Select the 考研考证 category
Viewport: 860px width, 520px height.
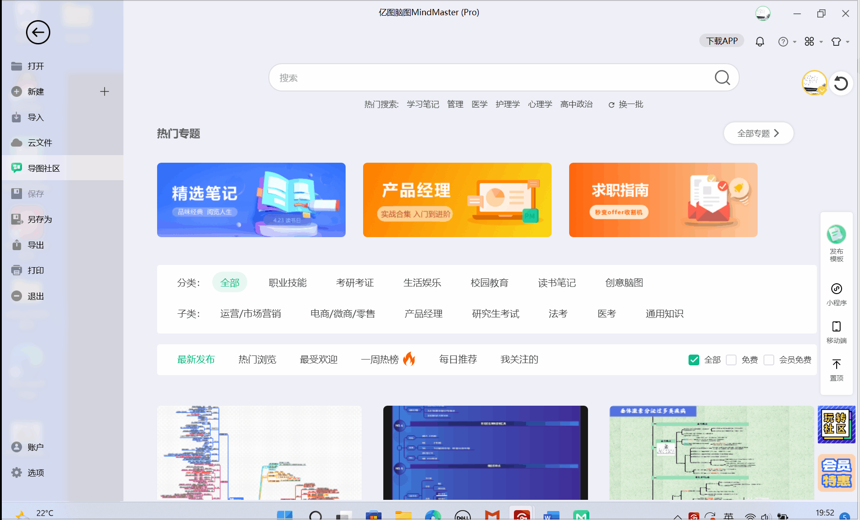pos(355,282)
